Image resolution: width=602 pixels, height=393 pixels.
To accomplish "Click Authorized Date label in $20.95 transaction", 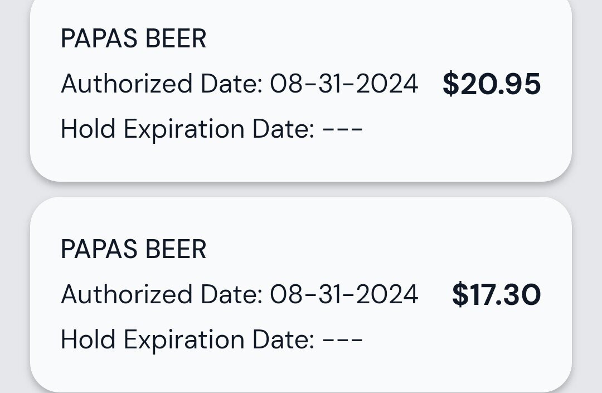I will 161,84.
